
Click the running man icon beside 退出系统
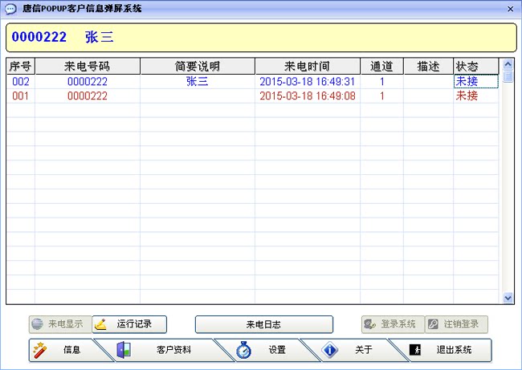point(415,350)
